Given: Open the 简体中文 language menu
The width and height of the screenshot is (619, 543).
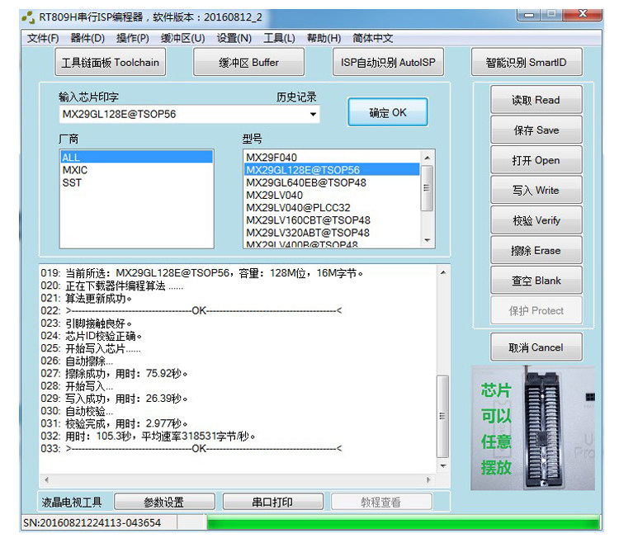Looking at the screenshot, I should 373,38.
